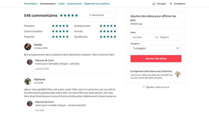This screenshot has width=209, height=115.
Task: Click the Partager share icon
Action: point(154,4)
